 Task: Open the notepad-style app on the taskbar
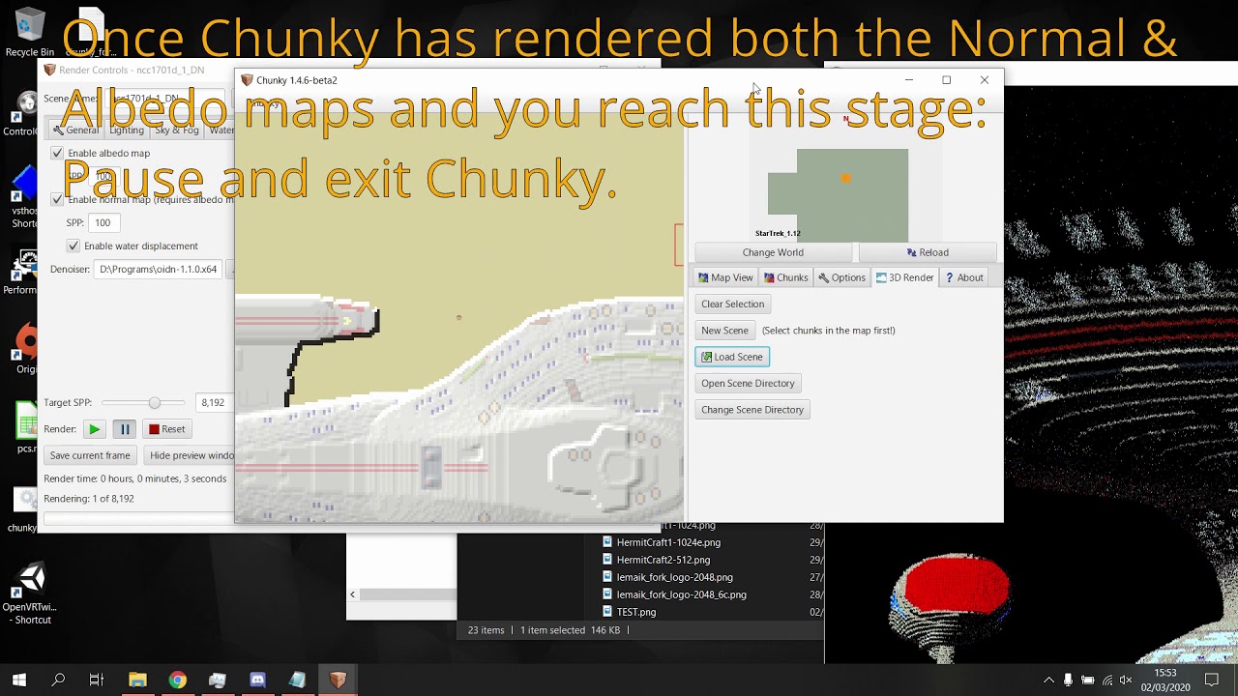pyautogui.click(x=297, y=681)
